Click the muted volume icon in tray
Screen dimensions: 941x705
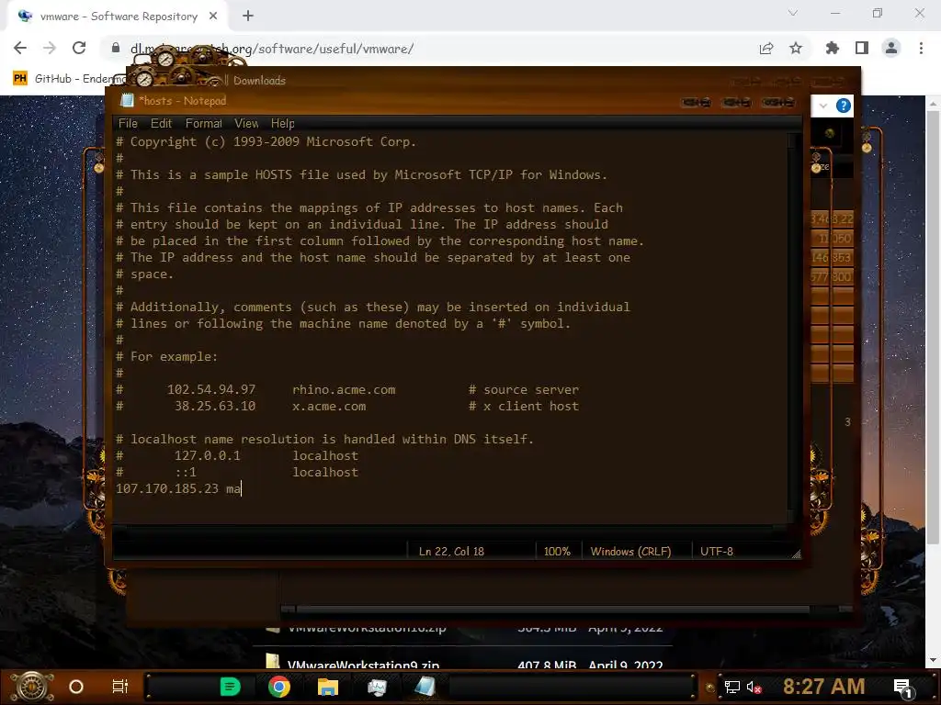click(x=754, y=687)
